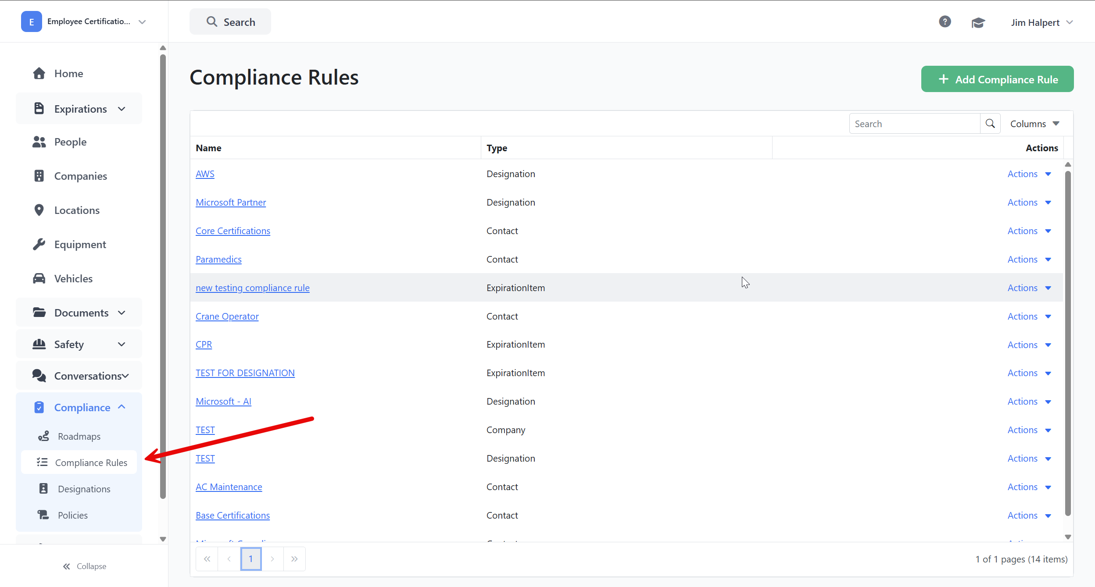
Task: Click the Locations pin icon
Action: pyautogui.click(x=39, y=210)
